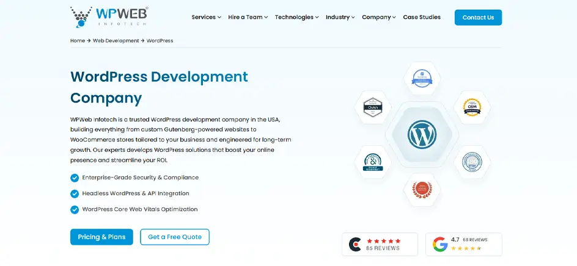Click the Get a Free Quote button

[175, 237]
